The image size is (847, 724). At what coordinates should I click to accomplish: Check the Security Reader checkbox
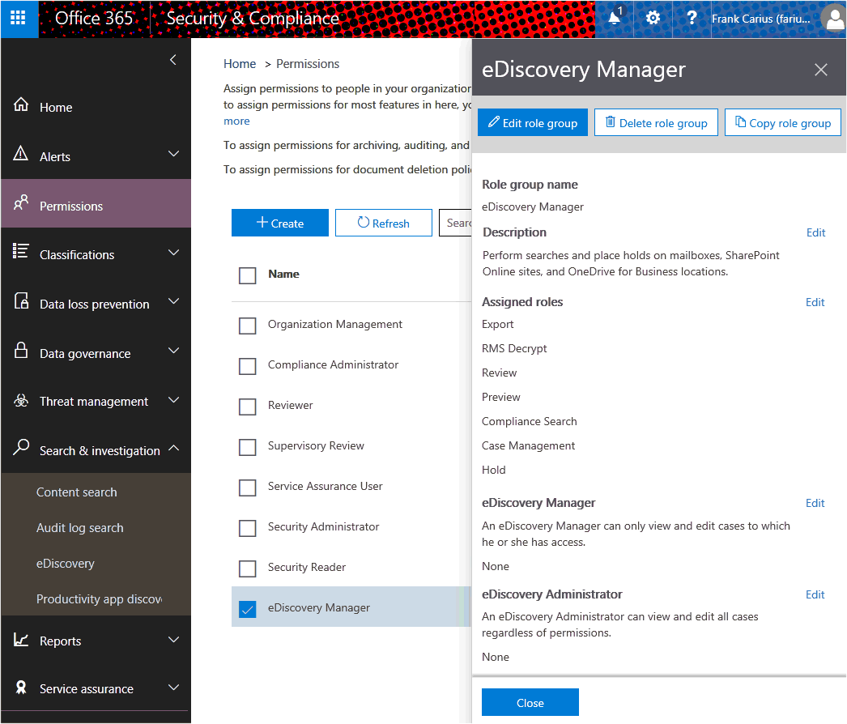[248, 569]
